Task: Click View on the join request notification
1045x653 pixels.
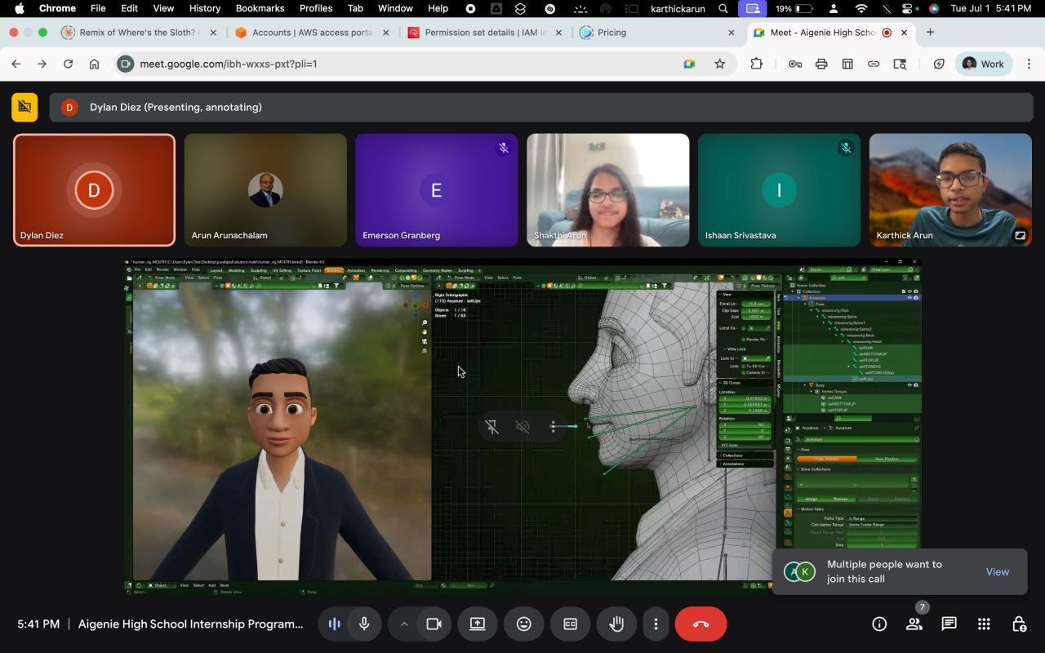Action: 997,572
